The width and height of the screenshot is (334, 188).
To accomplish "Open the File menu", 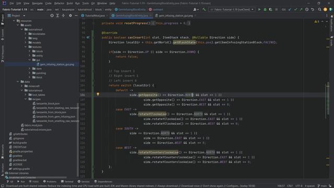I will tap(11, 3).
